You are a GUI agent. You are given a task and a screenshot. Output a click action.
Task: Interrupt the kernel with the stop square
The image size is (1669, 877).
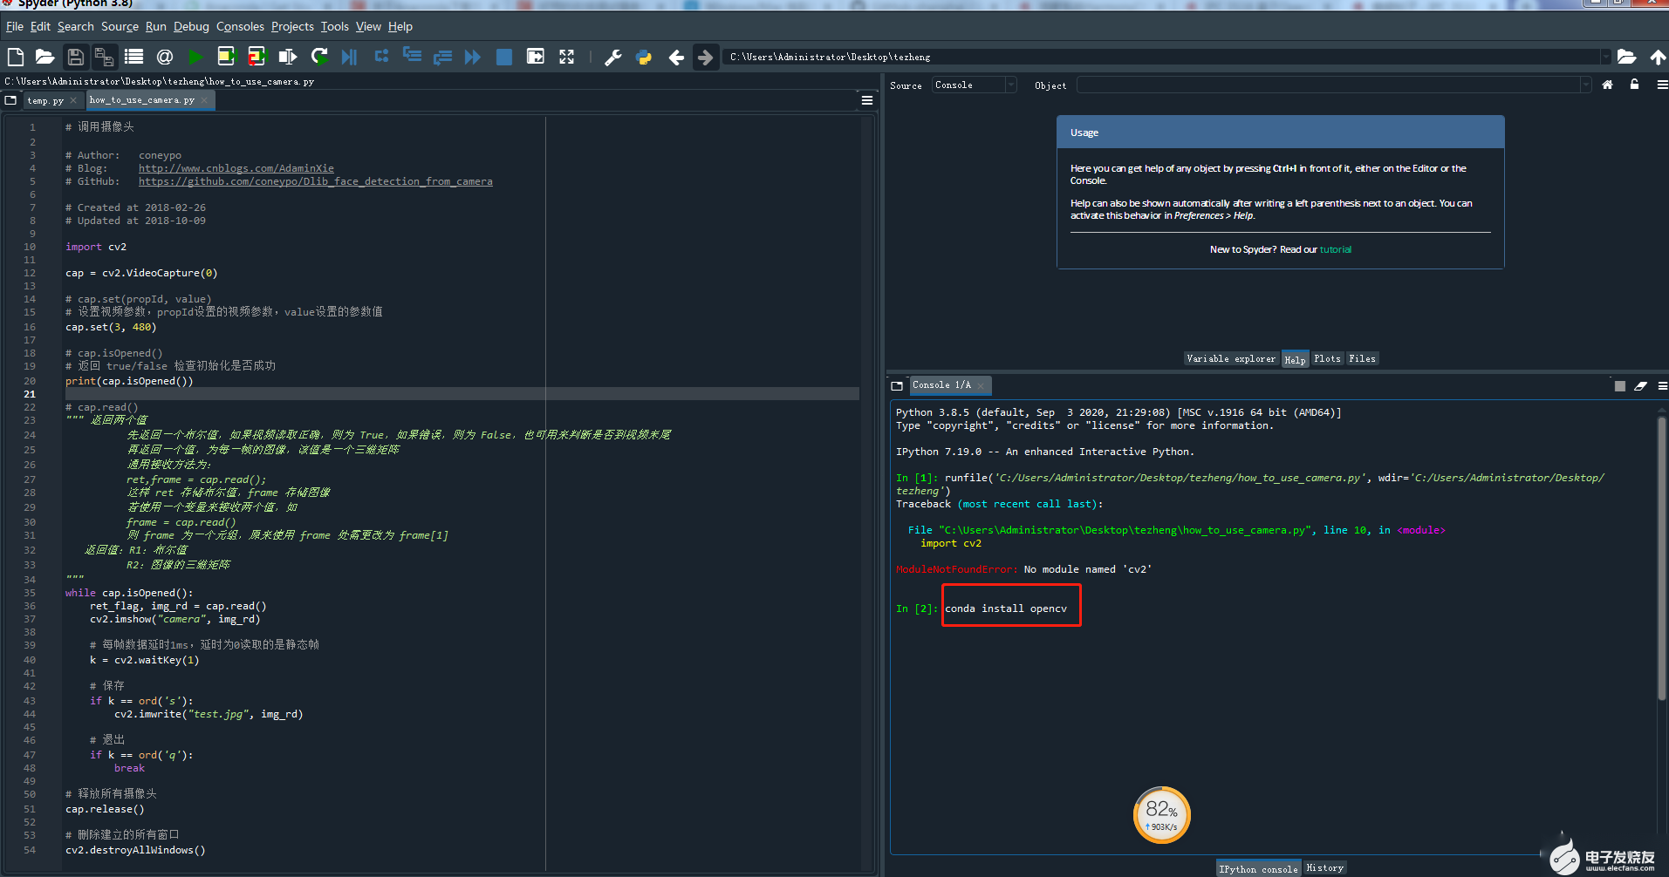point(1620,386)
